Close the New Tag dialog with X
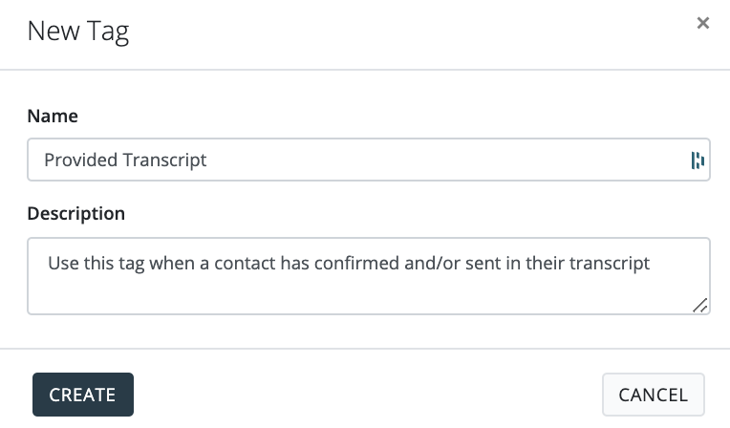This screenshot has width=730, height=428. point(703,23)
